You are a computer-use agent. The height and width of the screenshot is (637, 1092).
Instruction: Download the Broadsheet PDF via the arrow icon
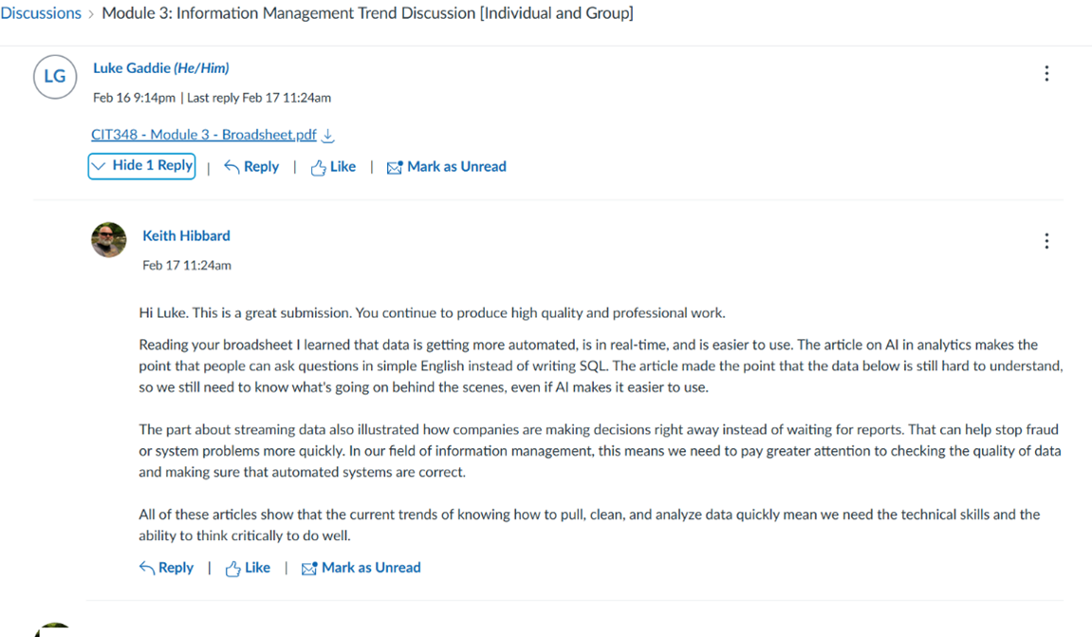coord(328,136)
